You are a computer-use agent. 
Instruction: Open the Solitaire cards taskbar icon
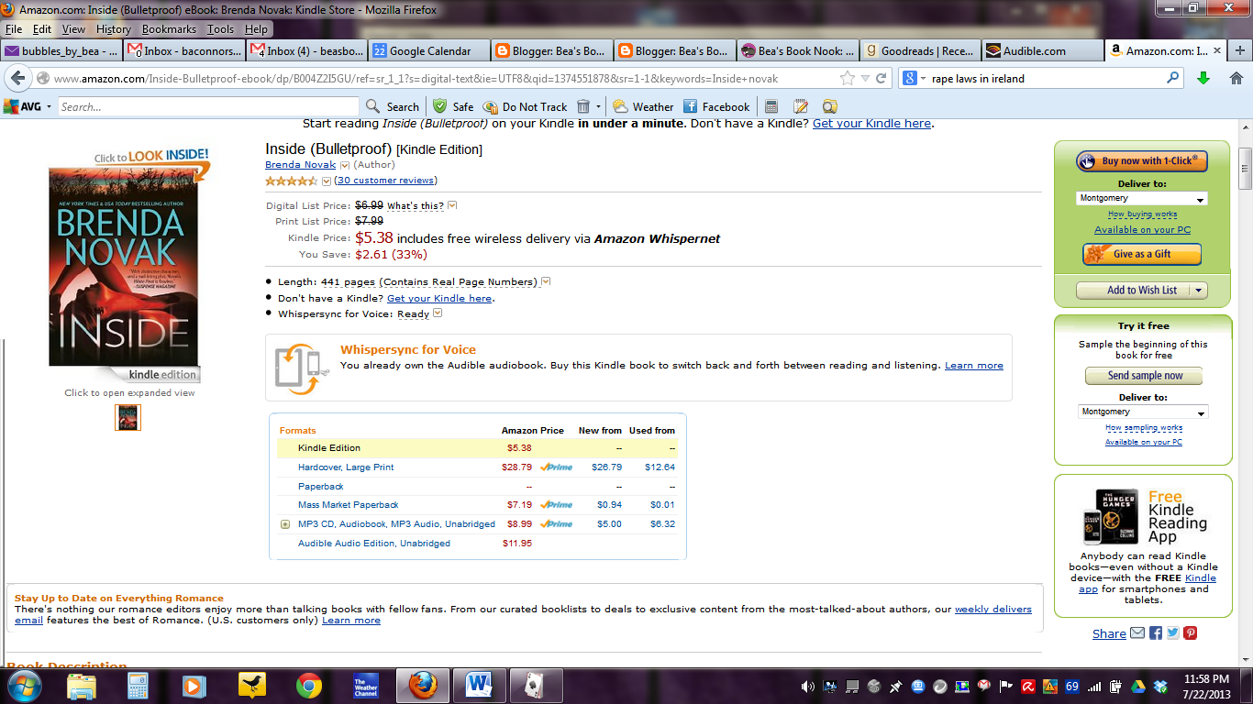tap(537, 685)
